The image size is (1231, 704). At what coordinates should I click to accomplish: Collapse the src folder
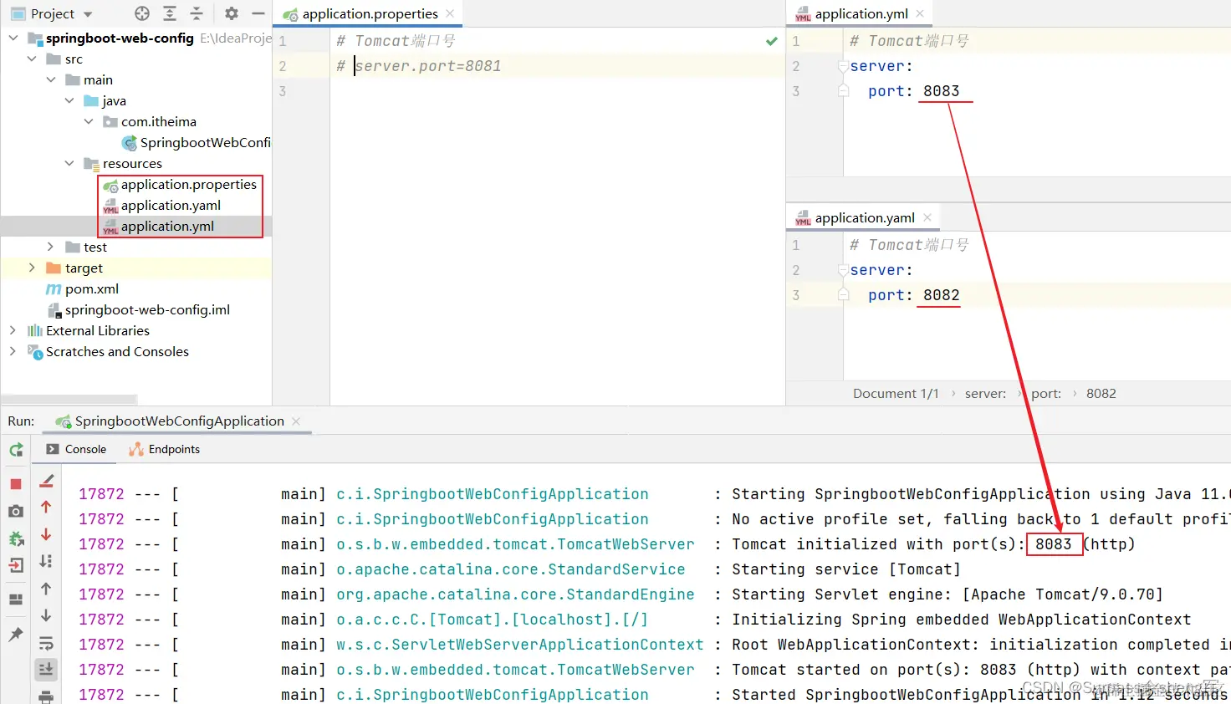coord(32,59)
